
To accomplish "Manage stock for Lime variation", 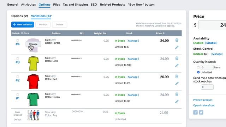I will 133,59.
